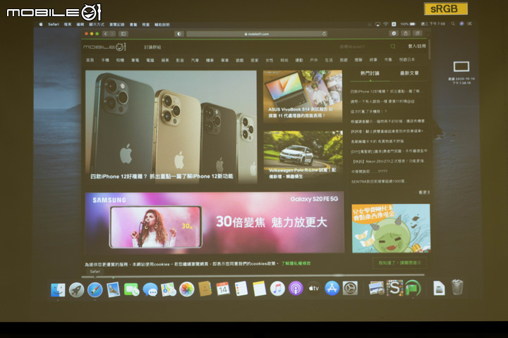This screenshot has height=338, width=508.
Task: Click Samsung Galaxy S20 FE 5G banner
Action: [214, 223]
